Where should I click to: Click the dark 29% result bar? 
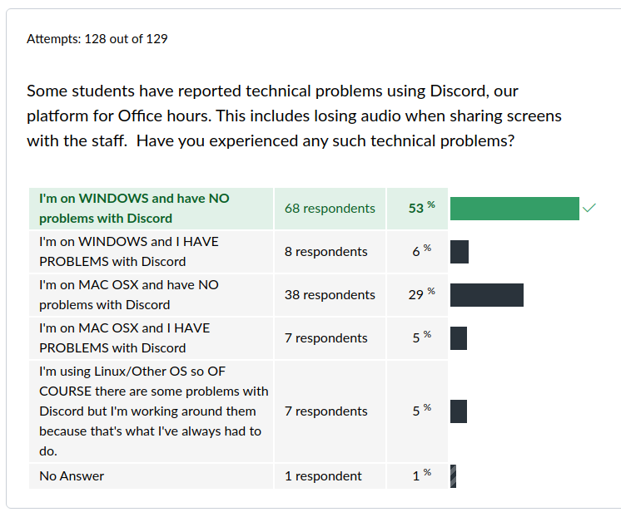[x=487, y=295]
